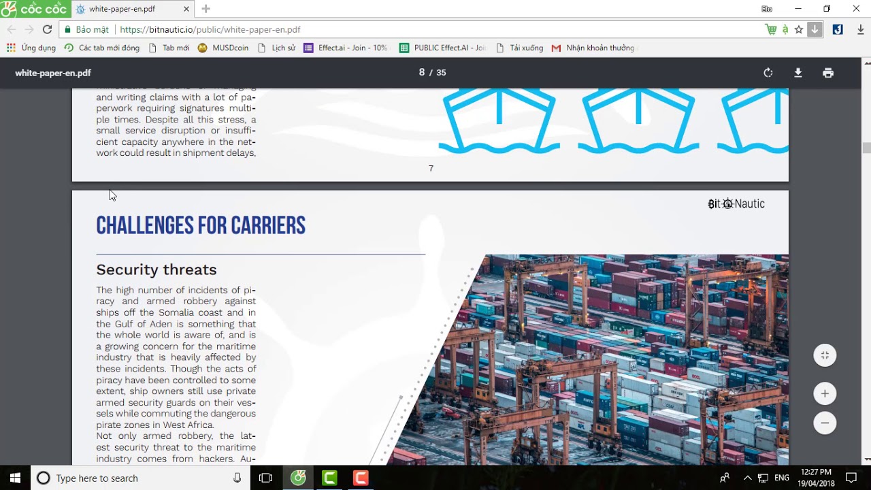Image resolution: width=871 pixels, height=490 pixels.
Task: Open the Effect.ai - Join bookmark
Action: [346, 48]
